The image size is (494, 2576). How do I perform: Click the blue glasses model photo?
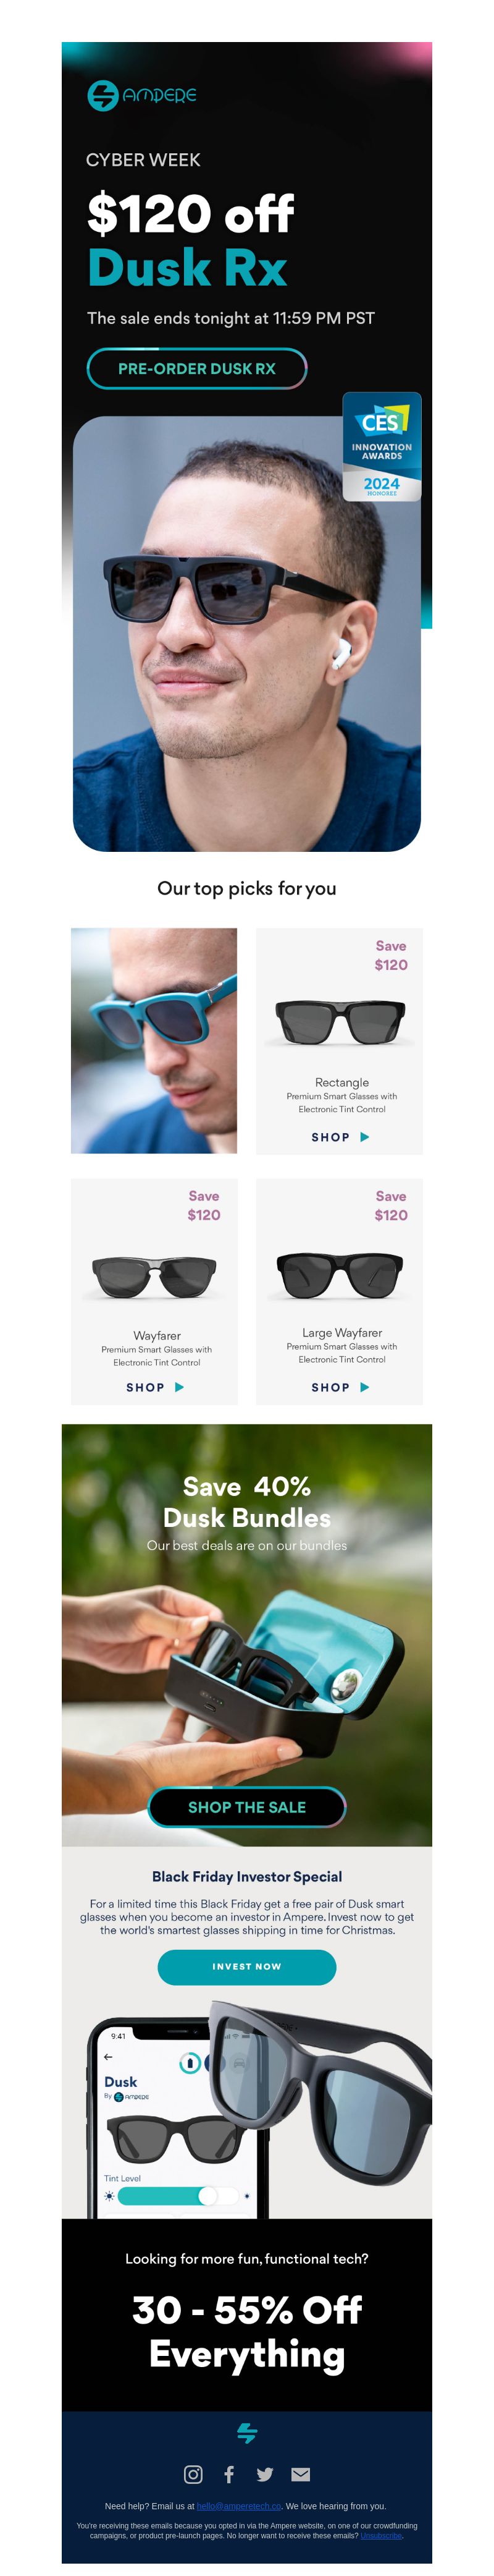pyautogui.click(x=154, y=1040)
